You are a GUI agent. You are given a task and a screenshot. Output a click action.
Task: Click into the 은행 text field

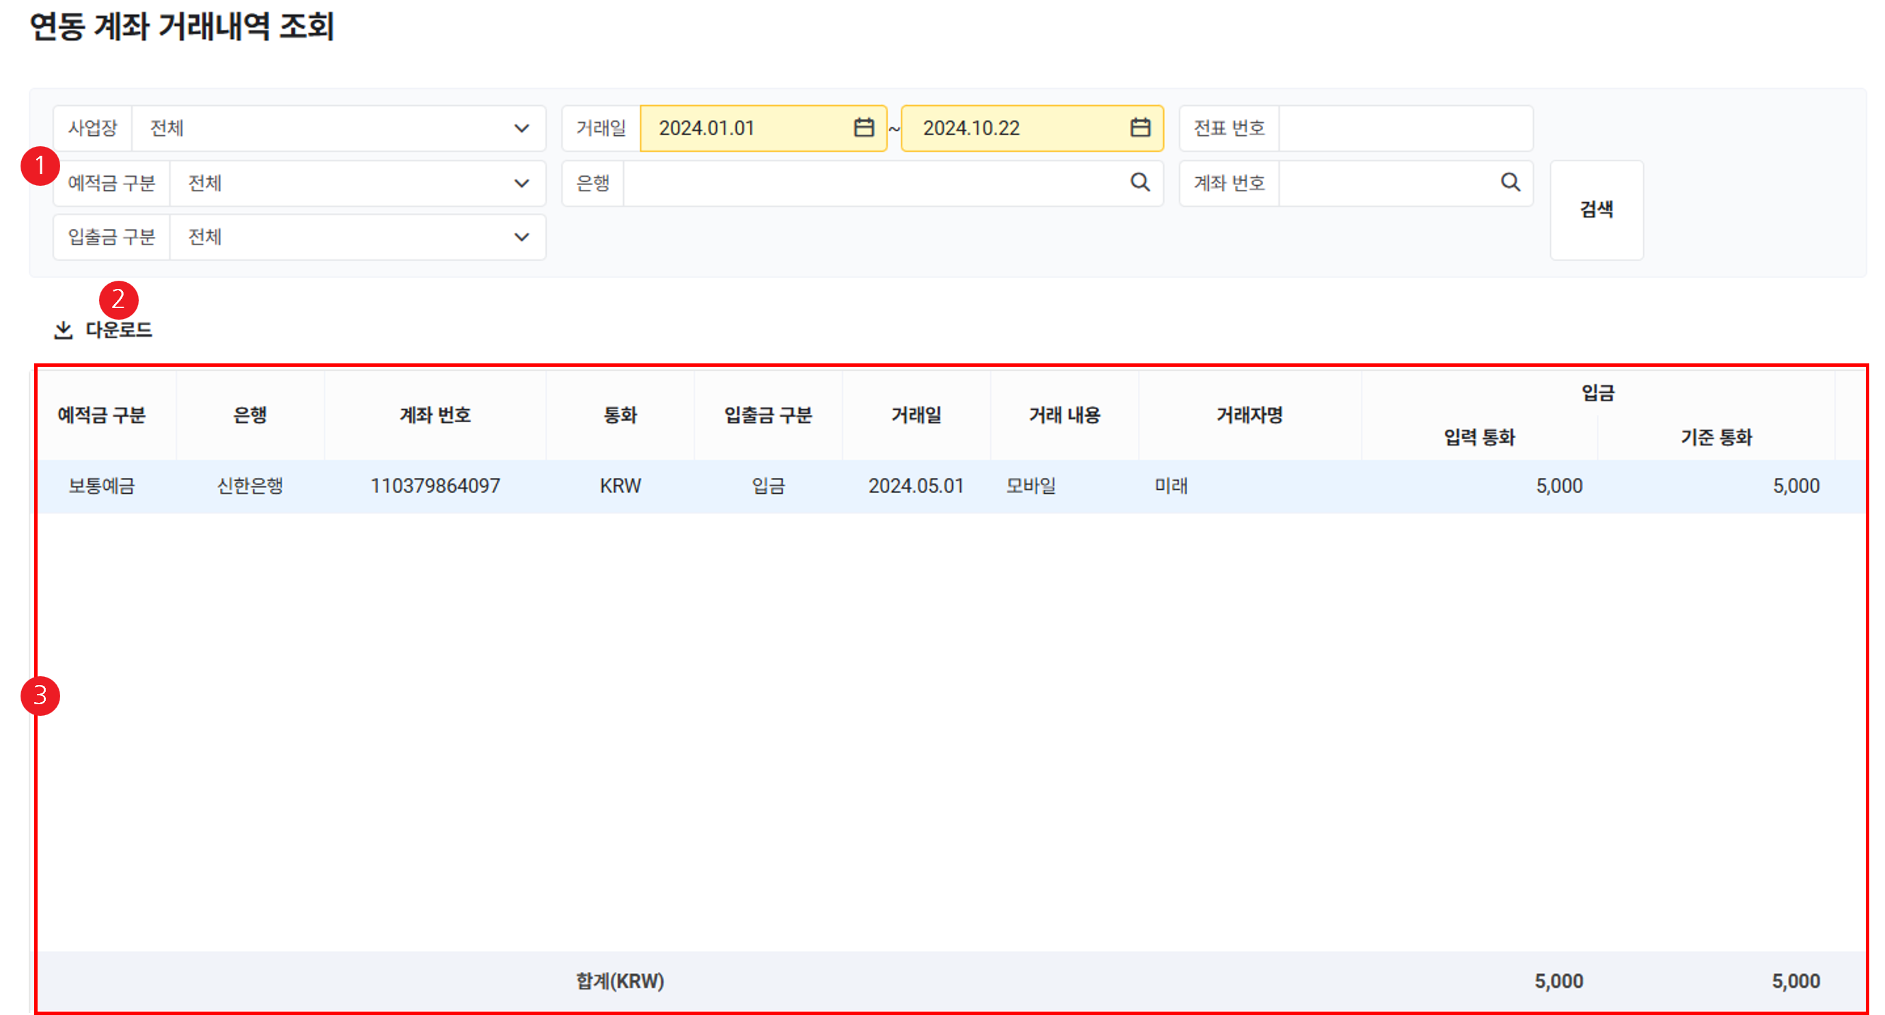871,183
